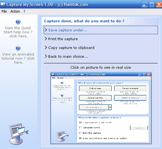Image resolution: width=162 pixels, height=149 pixels.
Task: Click the animated tutorial help icon
Action: [x=18, y=48]
